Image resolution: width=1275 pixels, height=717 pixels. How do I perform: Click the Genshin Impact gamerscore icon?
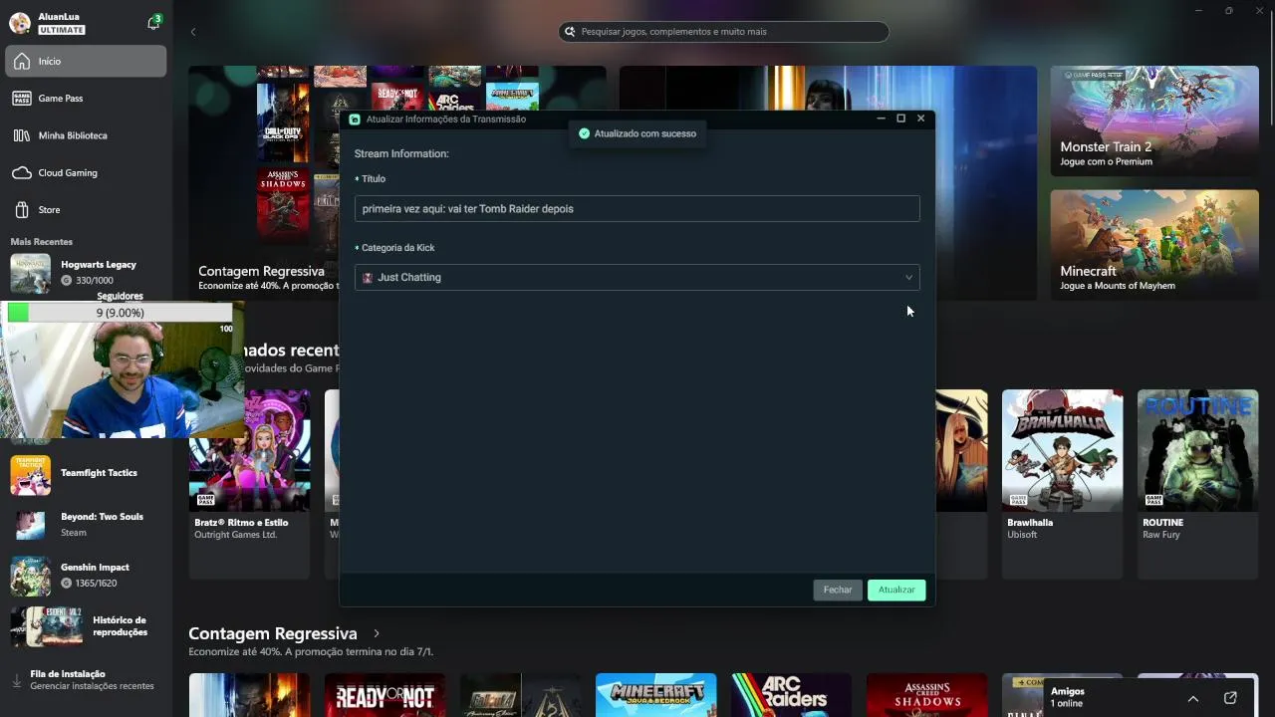tap(67, 584)
